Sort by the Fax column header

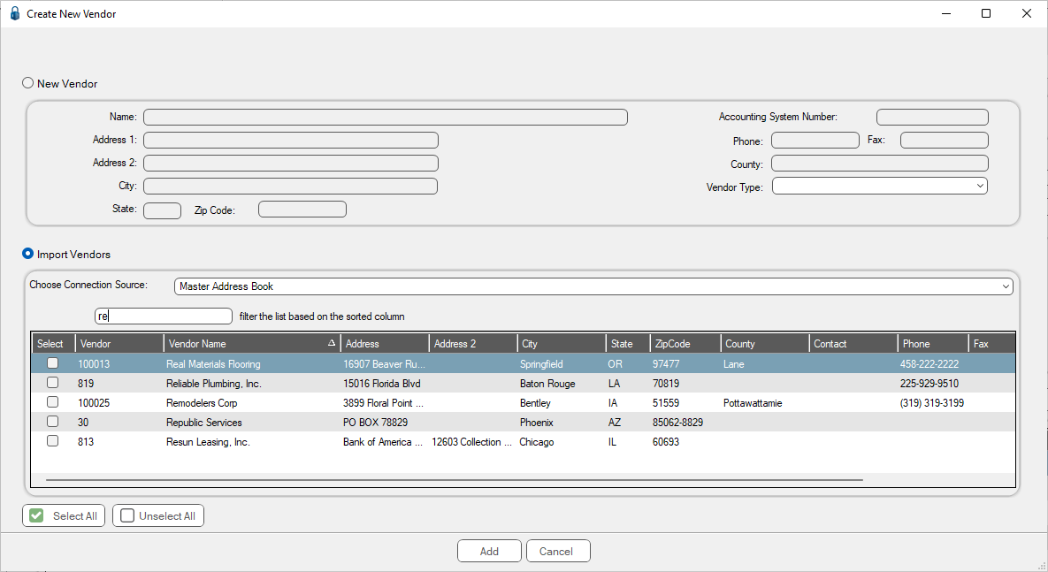click(x=992, y=344)
